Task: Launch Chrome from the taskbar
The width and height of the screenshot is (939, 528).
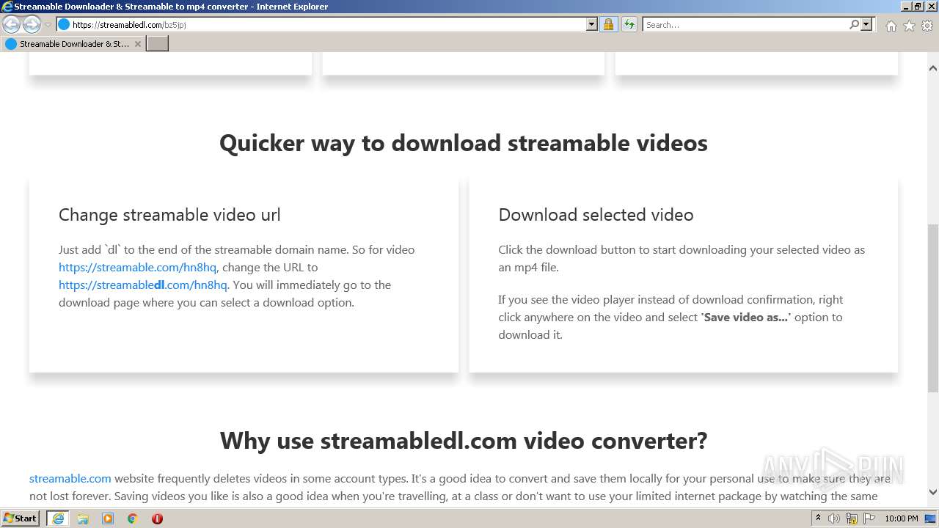Action: click(x=133, y=518)
